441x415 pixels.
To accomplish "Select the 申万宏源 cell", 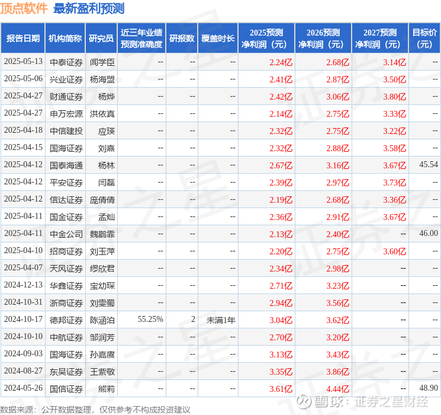I will pyautogui.click(x=66, y=114).
